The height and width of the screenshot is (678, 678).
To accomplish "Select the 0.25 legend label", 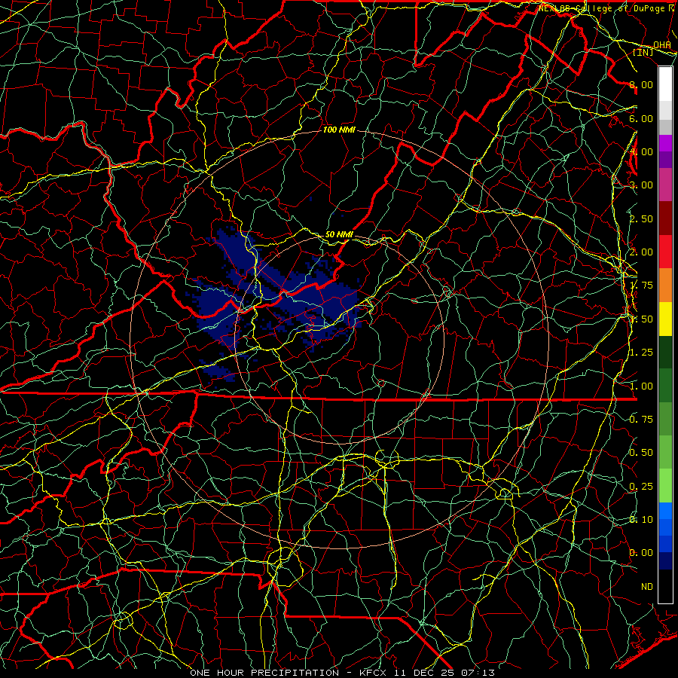I will click(641, 487).
